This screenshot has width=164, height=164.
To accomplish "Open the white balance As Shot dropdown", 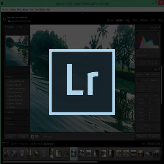I will 153,80.
